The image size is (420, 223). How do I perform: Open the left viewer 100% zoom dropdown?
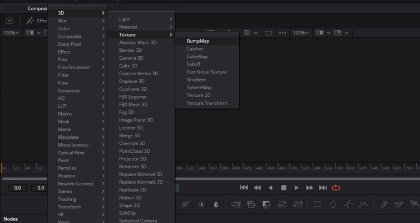coord(11,33)
